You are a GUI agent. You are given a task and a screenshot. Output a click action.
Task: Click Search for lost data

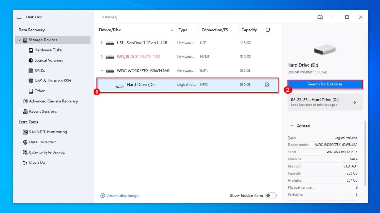click(x=325, y=84)
